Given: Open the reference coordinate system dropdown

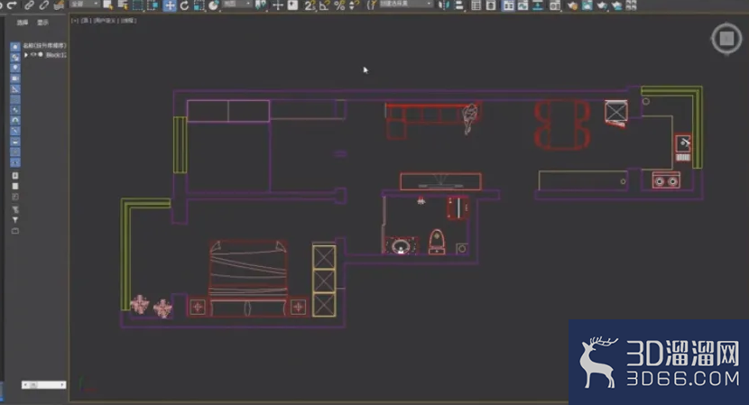Looking at the screenshot, I should (237, 4).
